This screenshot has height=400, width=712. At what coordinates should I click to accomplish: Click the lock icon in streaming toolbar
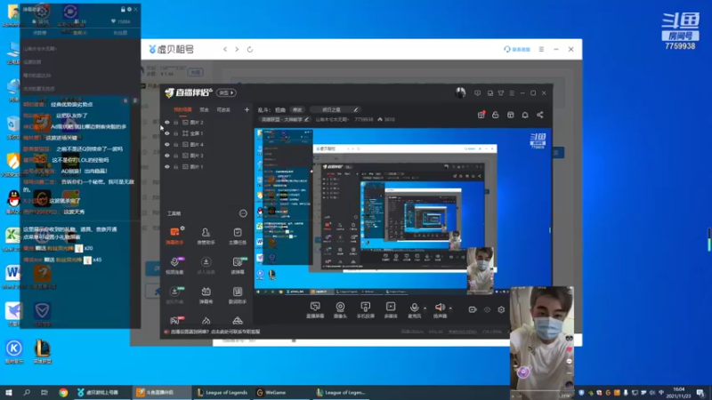coord(496,116)
